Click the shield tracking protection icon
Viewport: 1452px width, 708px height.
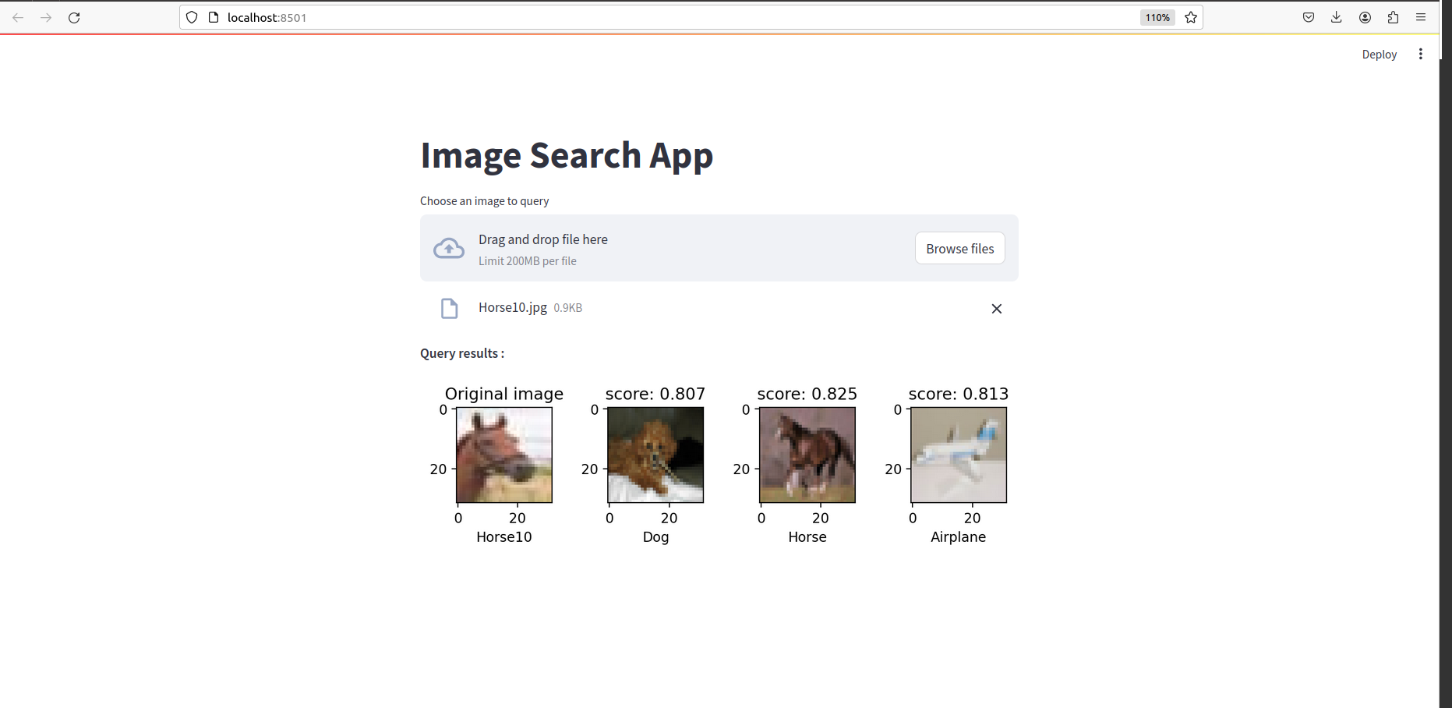point(192,17)
